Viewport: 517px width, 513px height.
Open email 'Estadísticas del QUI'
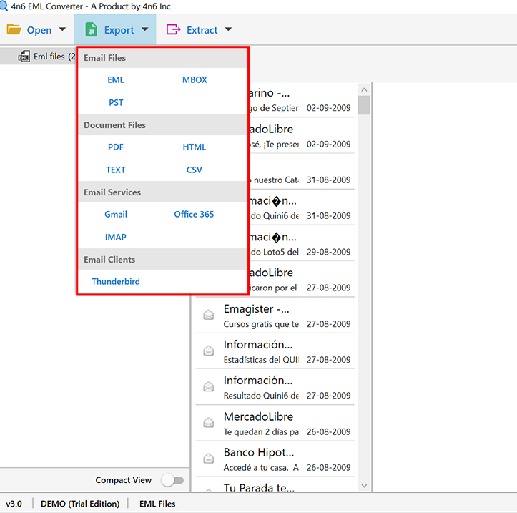[275, 351]
